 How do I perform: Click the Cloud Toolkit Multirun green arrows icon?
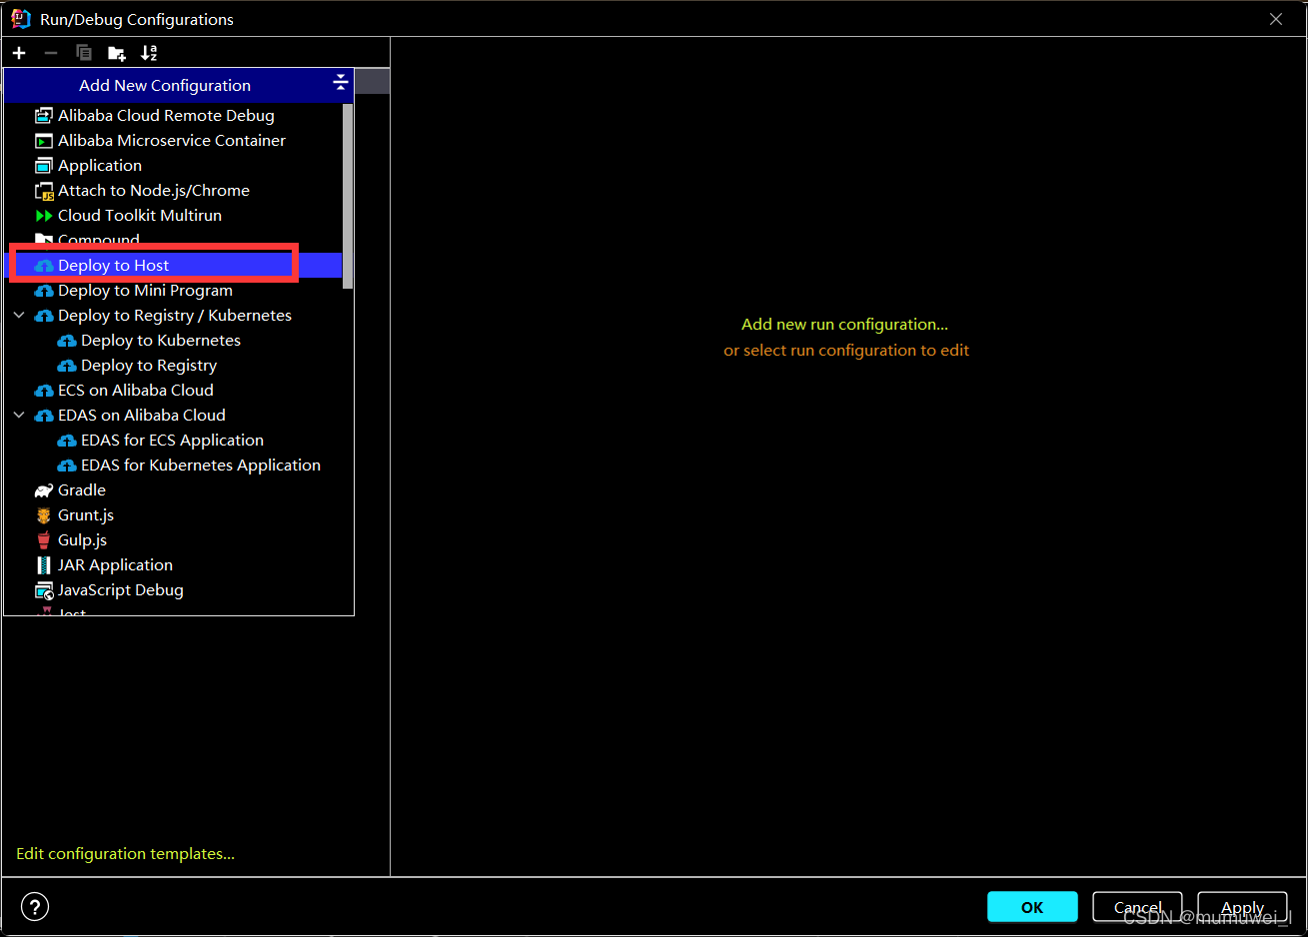click(x=43, y=216)
